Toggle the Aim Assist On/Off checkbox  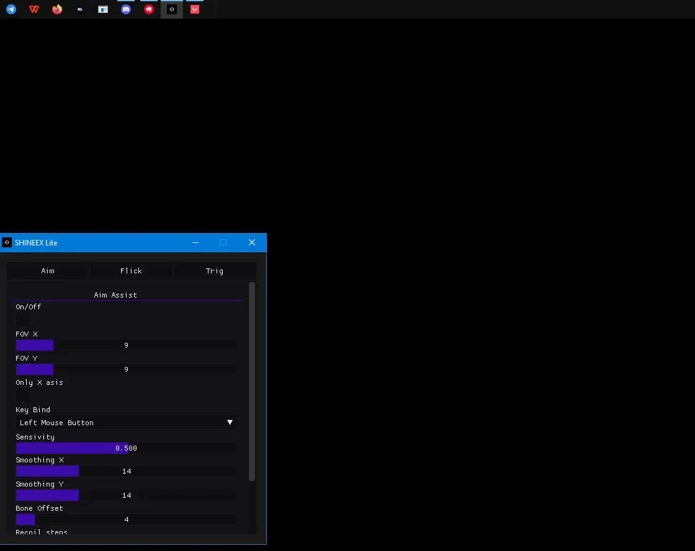point(23,320)
